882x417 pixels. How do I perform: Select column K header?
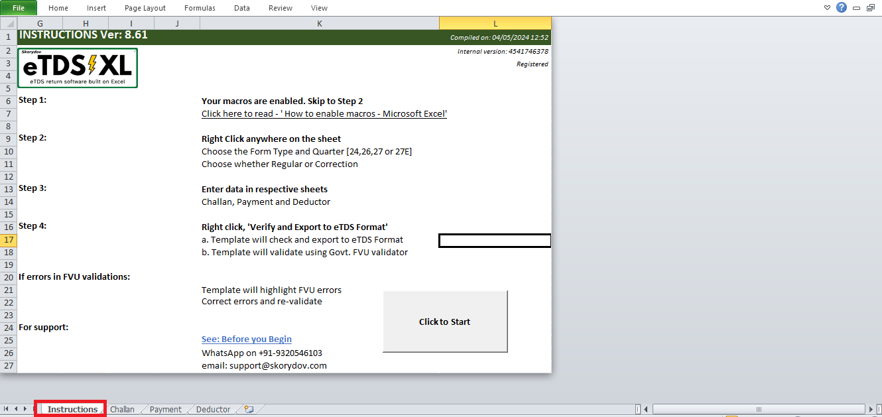[319, 23]
